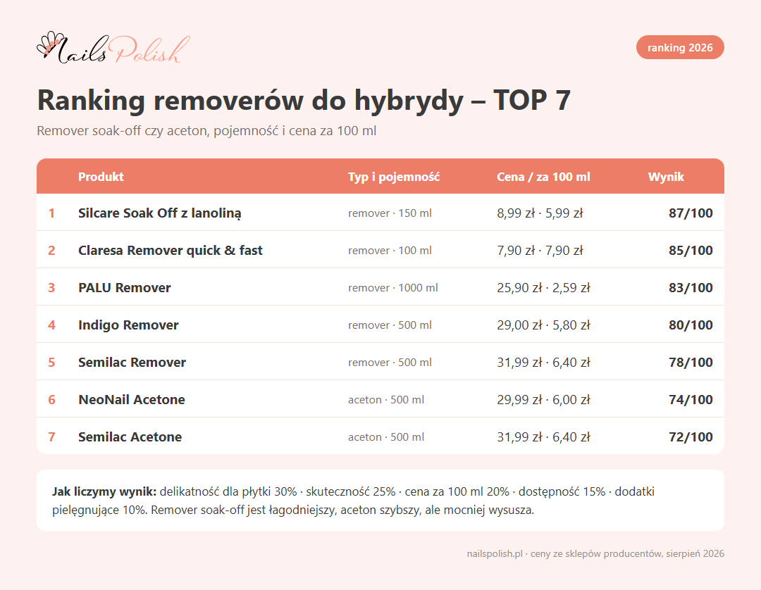This screenshot has width=761, height=590.
Task: Click the 78/100 score
Action: tap(691, 362)
